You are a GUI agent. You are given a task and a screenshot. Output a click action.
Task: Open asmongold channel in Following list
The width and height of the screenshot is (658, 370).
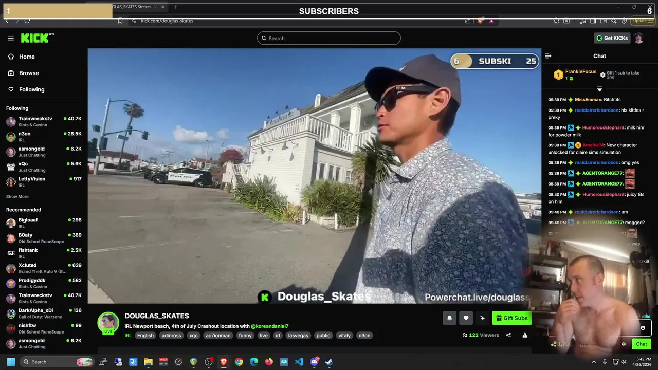click(x=44, y=152)
